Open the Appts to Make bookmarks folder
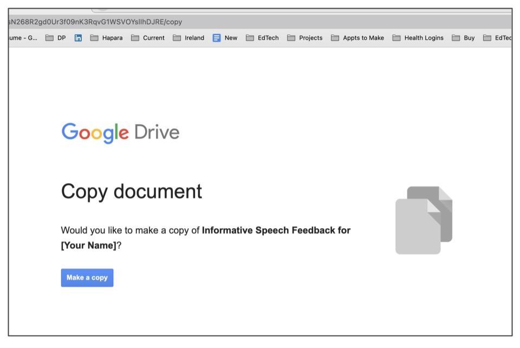Image resolution: width=520 pixels, height=348 pixels. (357, 38)
